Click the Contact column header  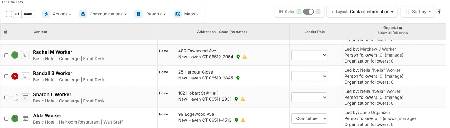(x=40, y=32)
